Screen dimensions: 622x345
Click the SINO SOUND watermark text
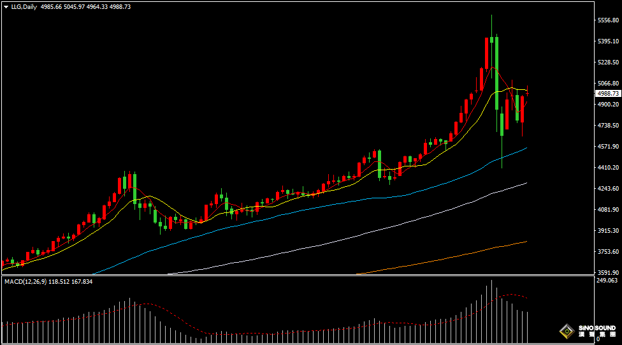click(598, 332)
